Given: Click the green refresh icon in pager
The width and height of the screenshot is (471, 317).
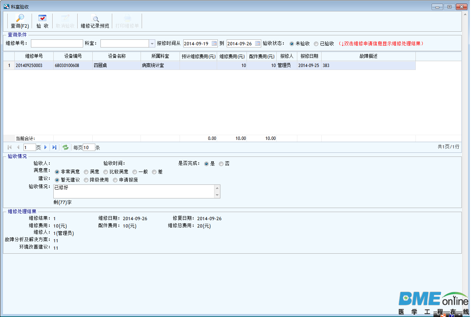Looking at the screenshot, I should [x=65, y=147].
